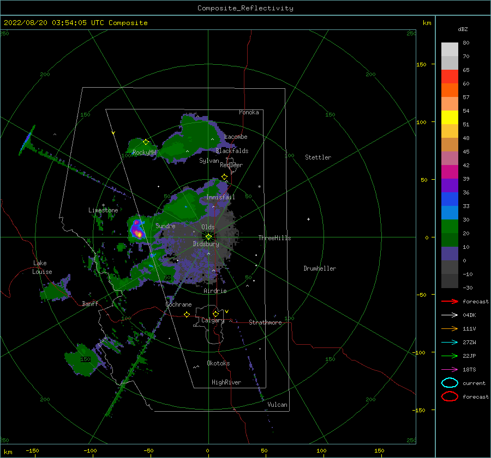Select the Lacombe city label
Image resolution: width=491 pixels, height=458 pixels.
[x=236, y=137]
